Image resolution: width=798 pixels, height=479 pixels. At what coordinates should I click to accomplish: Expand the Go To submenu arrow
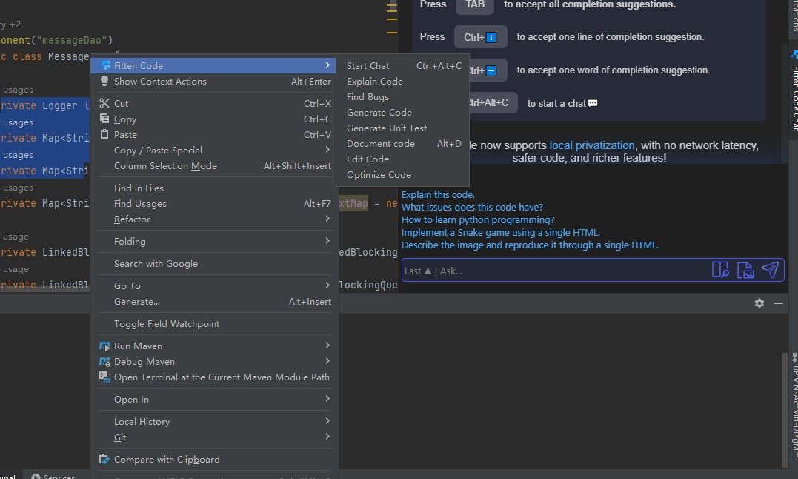pyautogui.click(x=327, y=285)
